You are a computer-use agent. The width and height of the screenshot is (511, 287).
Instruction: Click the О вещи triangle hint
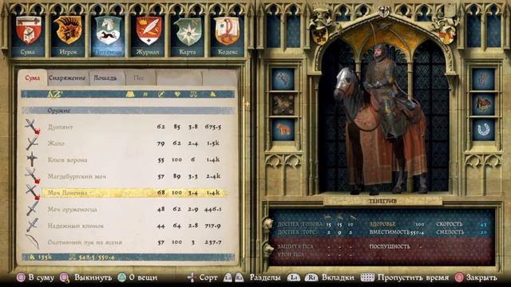(x=137, y=277)
